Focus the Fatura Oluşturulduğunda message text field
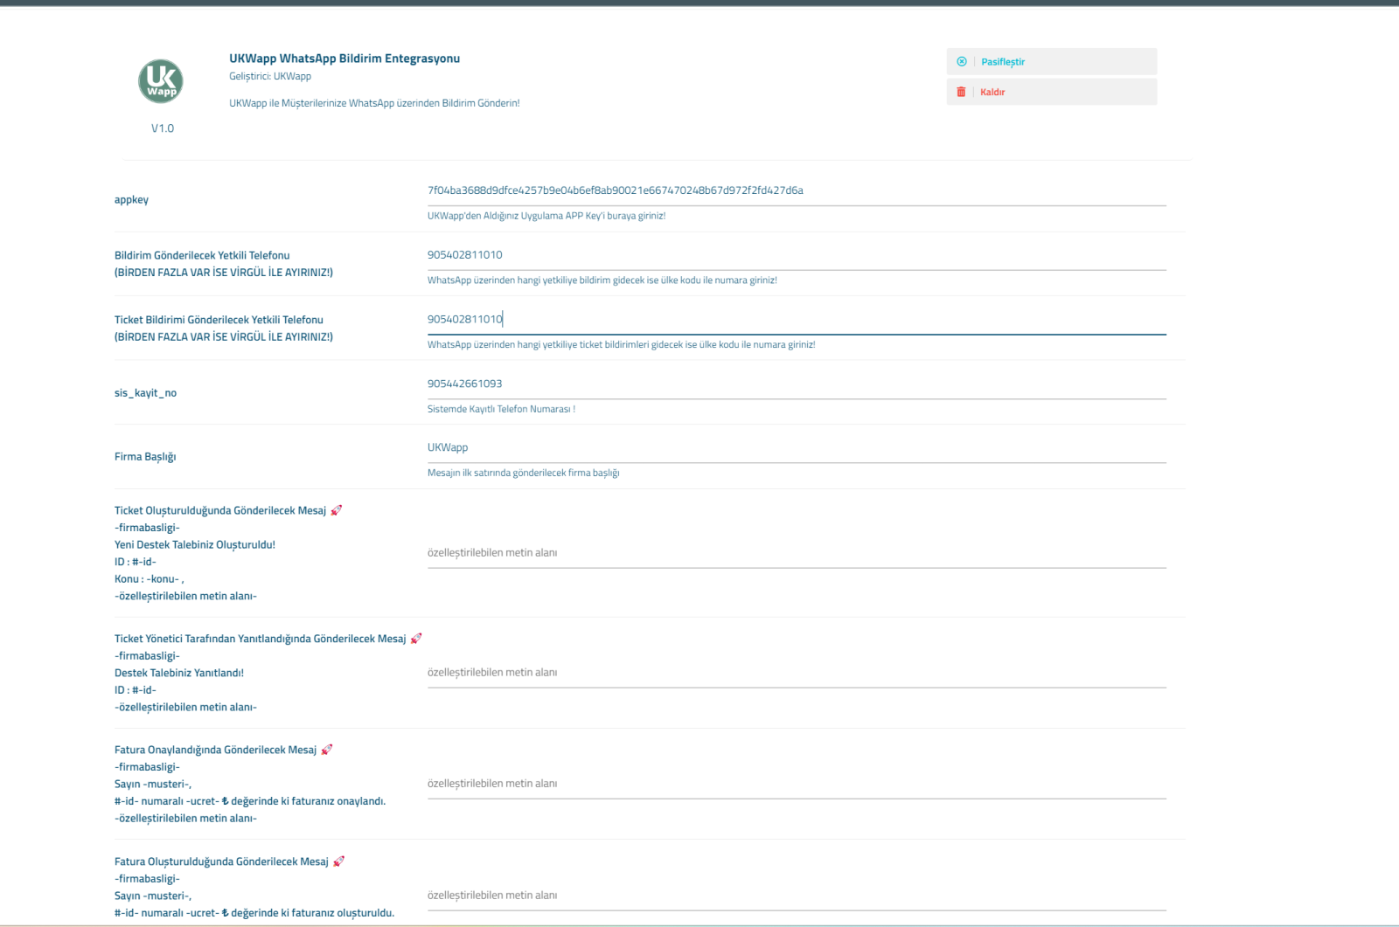Viewport: 1399px width, 927px height. coord(797,896)
